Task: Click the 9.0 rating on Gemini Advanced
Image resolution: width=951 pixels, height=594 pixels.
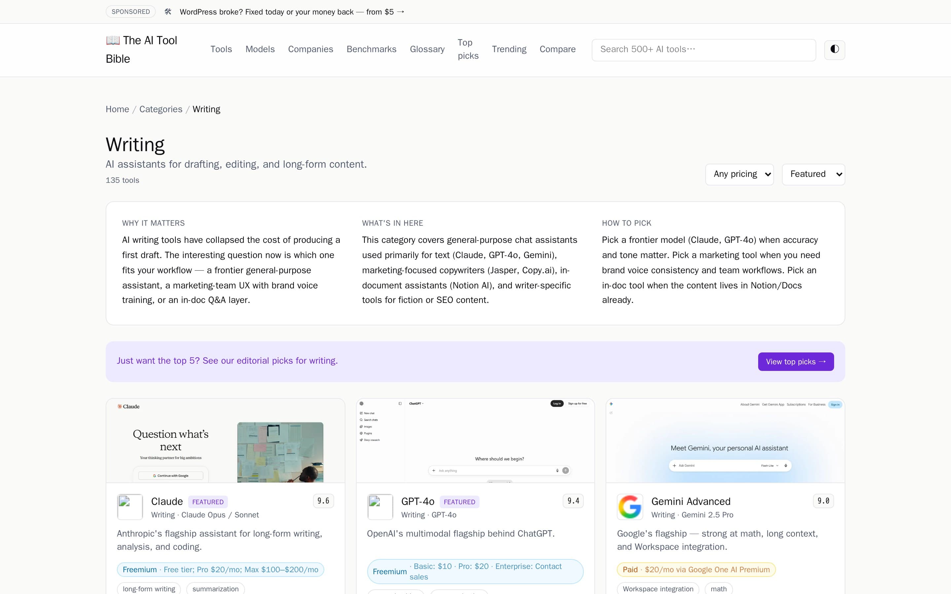Action: coord(823,501)
